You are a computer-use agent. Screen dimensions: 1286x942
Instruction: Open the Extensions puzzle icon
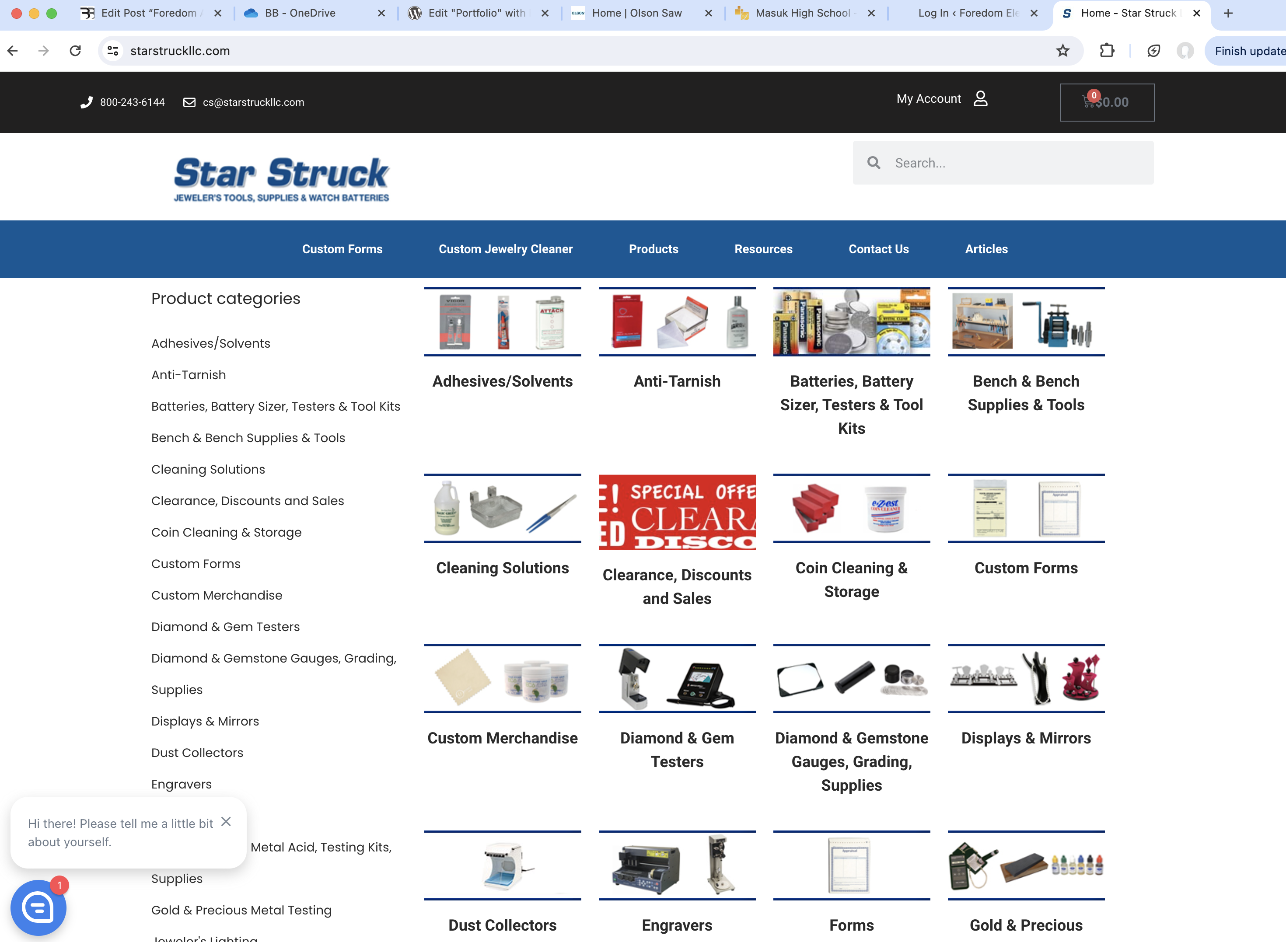tap(1107, 51)
